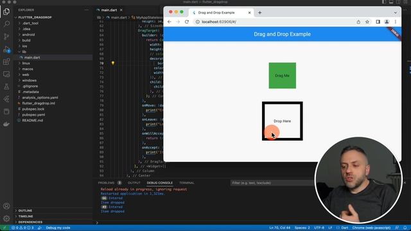Open the Search view in activity bar
The image size is (411, 231).
click(x=6, y=24)
